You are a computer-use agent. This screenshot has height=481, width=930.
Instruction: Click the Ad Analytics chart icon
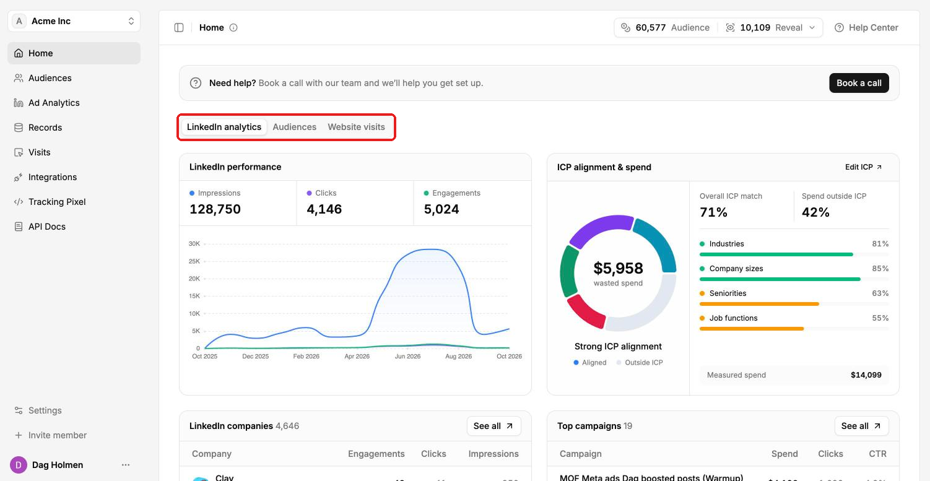coord(19,103)
